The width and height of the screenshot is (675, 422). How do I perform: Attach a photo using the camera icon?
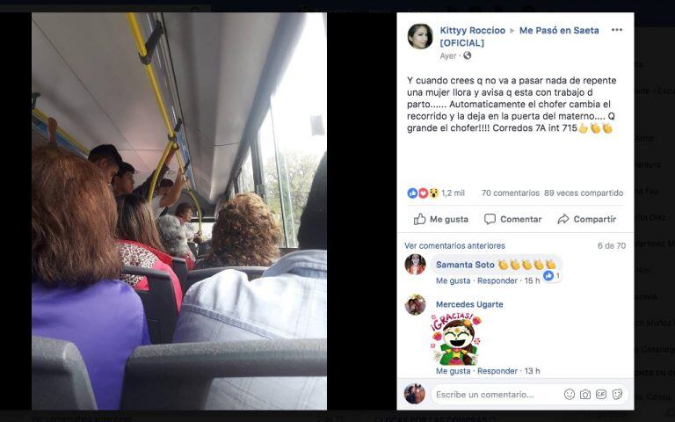[585, 394]
